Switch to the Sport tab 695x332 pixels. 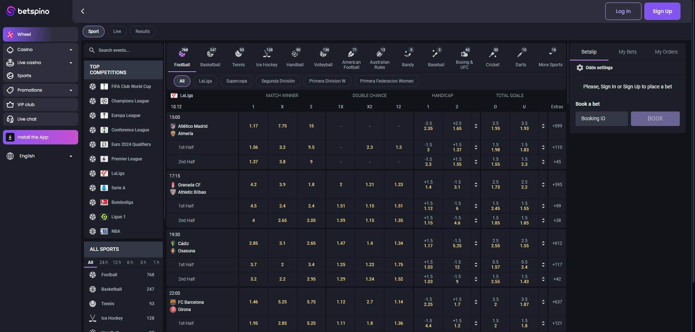coord(93,31)
